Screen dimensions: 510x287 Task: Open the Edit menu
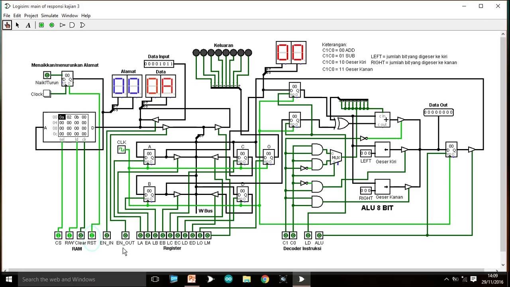17,16
